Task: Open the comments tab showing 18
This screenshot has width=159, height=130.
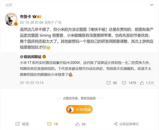Action: pos(52,124)
